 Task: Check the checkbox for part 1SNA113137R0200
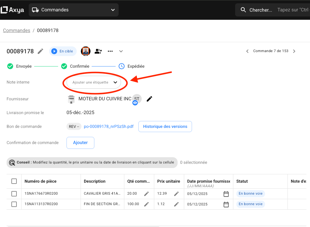click(x=14, y=204)
